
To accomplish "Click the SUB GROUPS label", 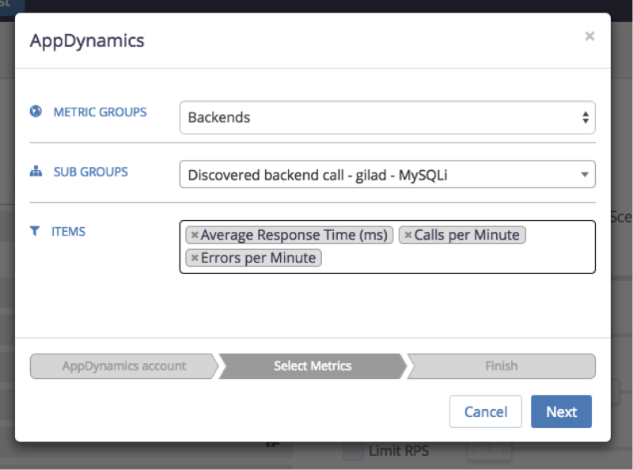I will (x=91, y=172).
